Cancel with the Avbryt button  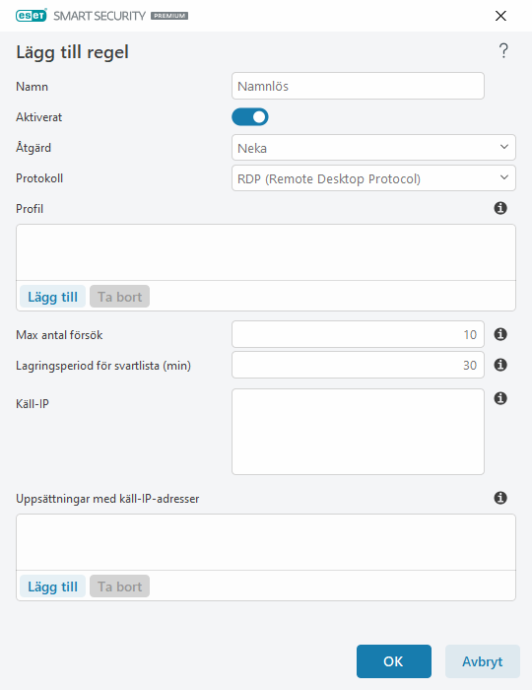[483, 661]
